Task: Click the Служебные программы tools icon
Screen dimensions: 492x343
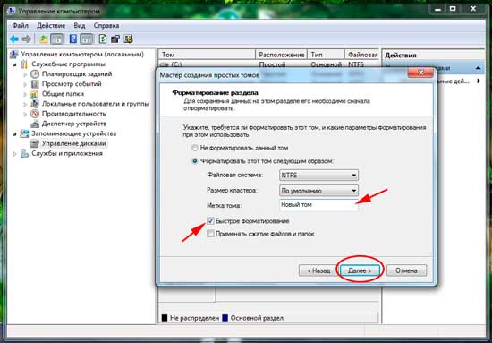Action: coord(24,64)
